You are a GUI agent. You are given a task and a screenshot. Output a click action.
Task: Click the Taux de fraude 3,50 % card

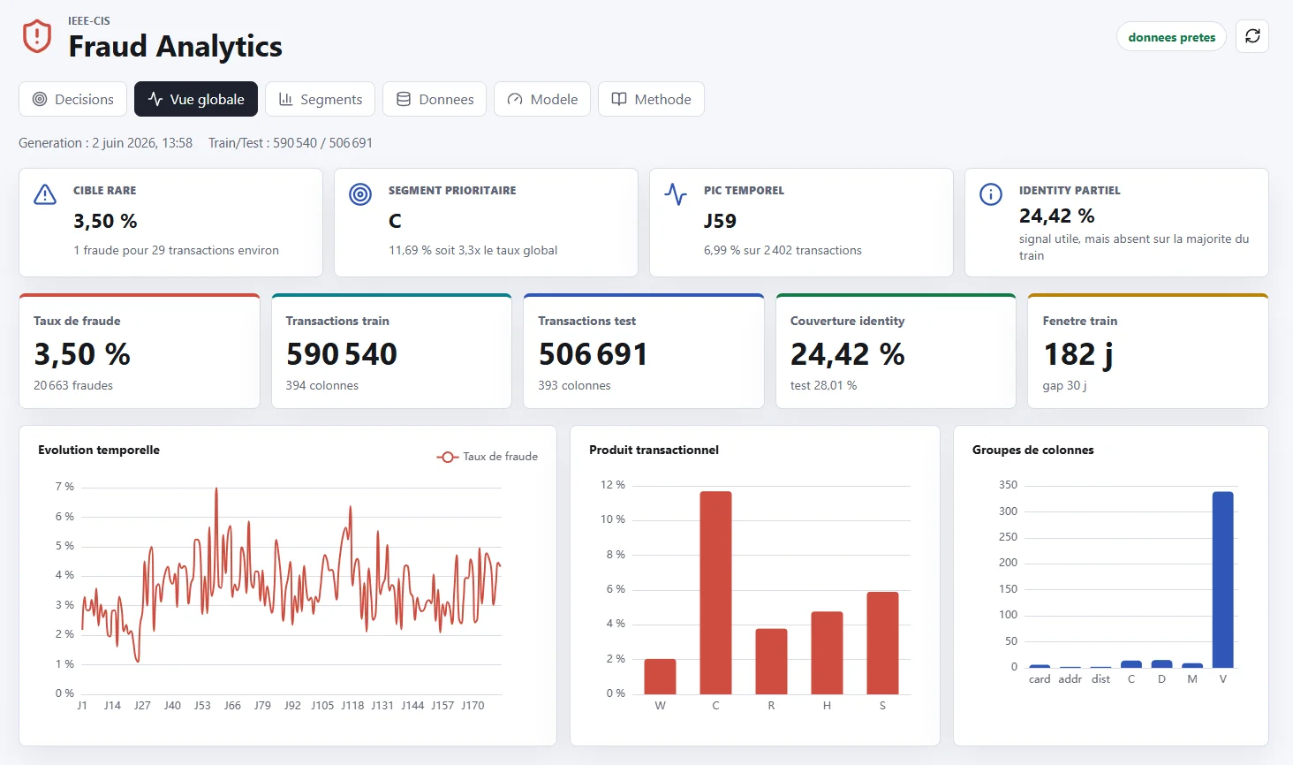pos(140,352)
